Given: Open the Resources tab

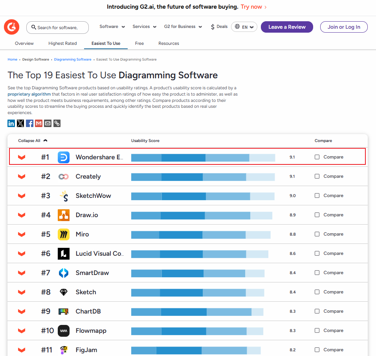Looking at the screenshot, I should [x=169, y=43].
